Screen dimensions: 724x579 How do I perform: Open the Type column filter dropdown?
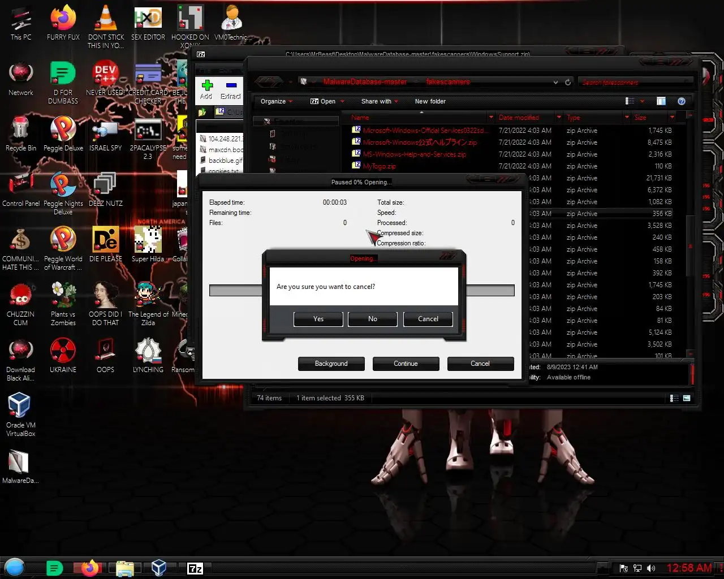tap(627, 118)
